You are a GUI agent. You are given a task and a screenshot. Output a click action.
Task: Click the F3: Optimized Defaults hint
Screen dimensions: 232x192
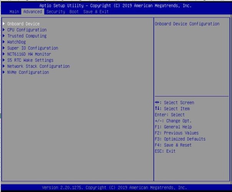click(x=180, y=139)
